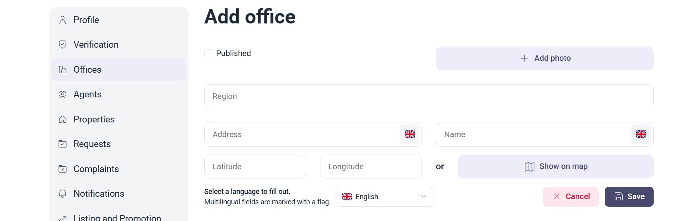The height and width of the screenshot is (221, 699).
Task: Toggle the Published checkbox
Action: point(208,53)
